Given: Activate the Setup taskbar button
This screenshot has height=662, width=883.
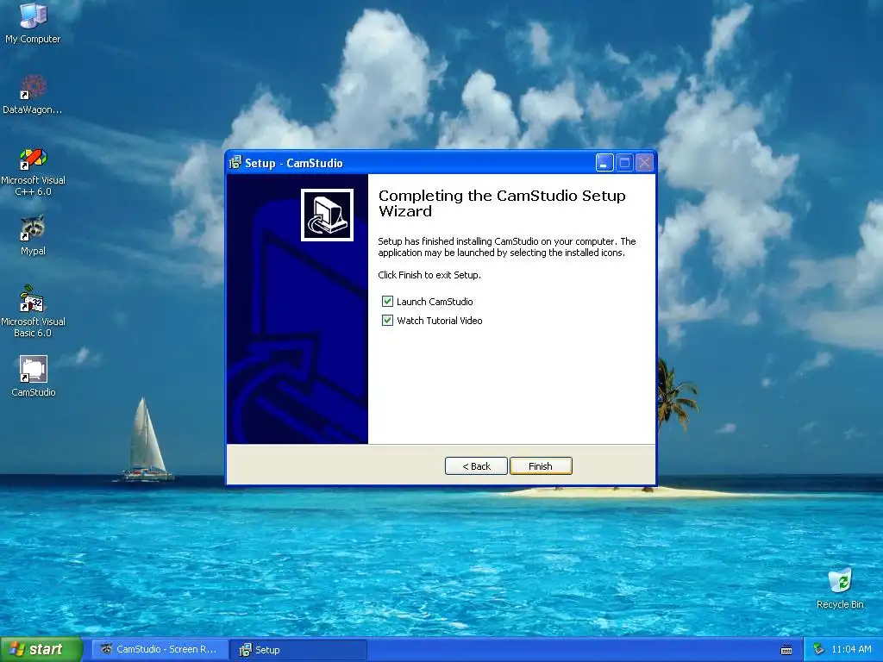Looking at the screenshot, I should 298,650.
